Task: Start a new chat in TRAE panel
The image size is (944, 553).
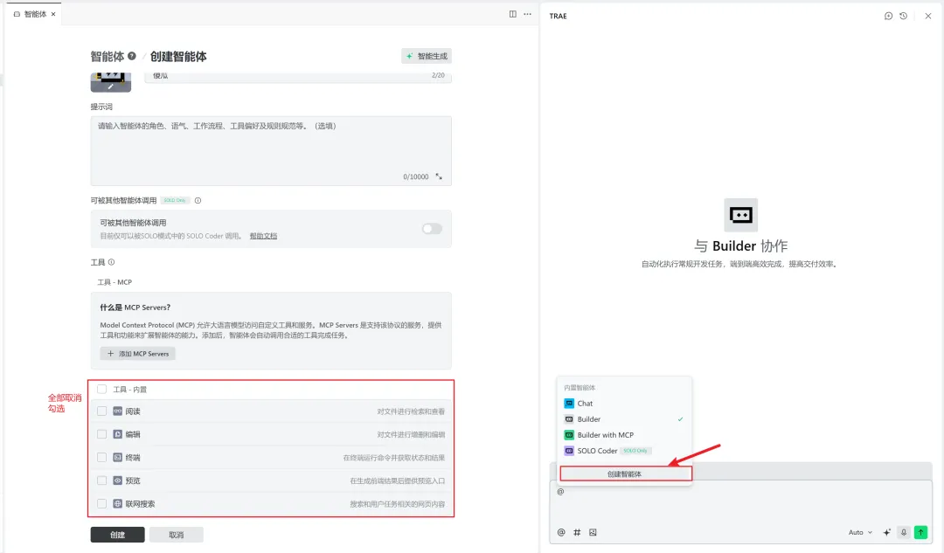Action: 889,17
